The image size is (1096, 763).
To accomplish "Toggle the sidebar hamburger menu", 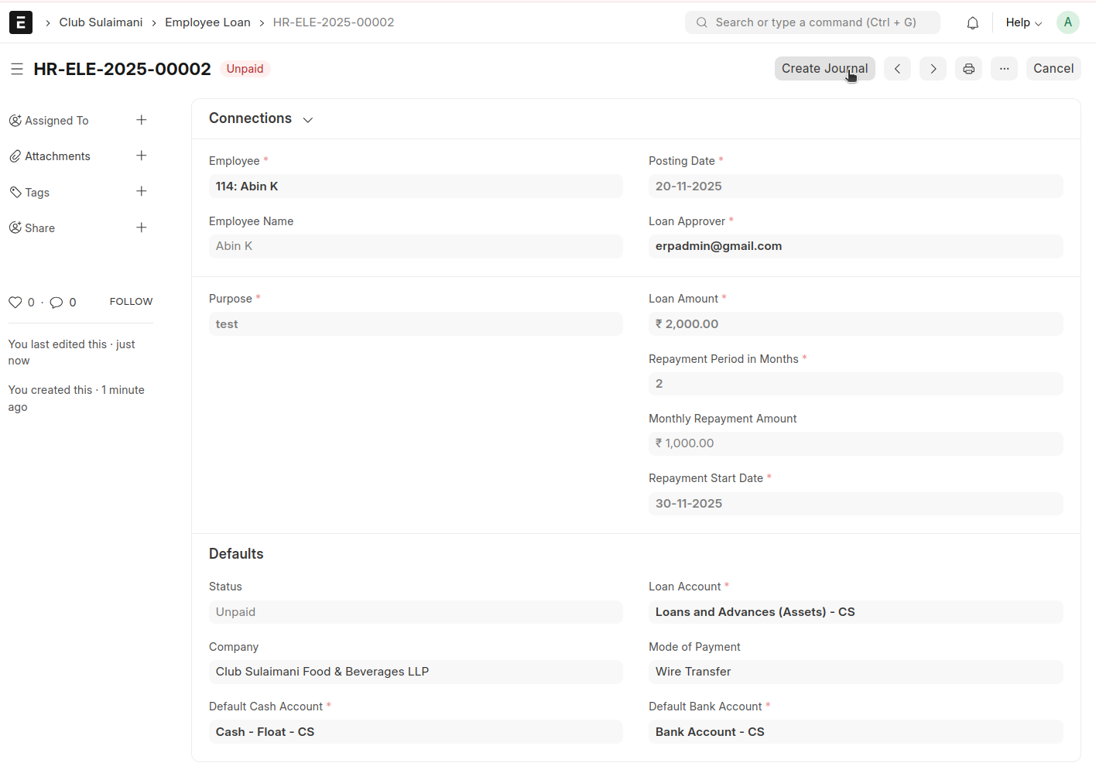I will (x=17, y=69).
